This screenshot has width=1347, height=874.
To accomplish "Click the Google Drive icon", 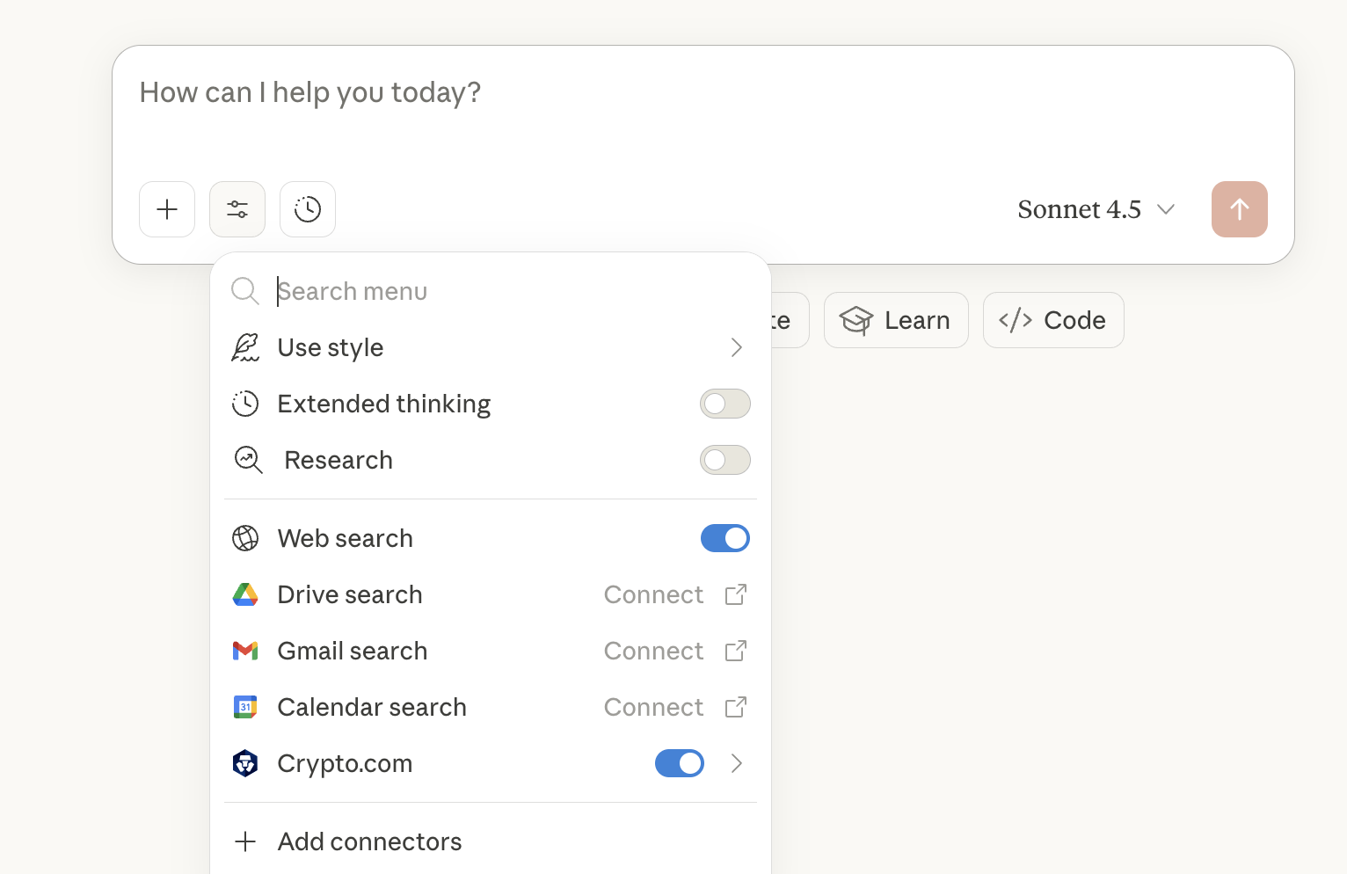I will [245, 594].
